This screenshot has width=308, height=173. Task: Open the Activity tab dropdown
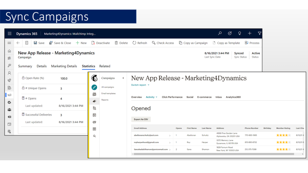coord(151,97)
